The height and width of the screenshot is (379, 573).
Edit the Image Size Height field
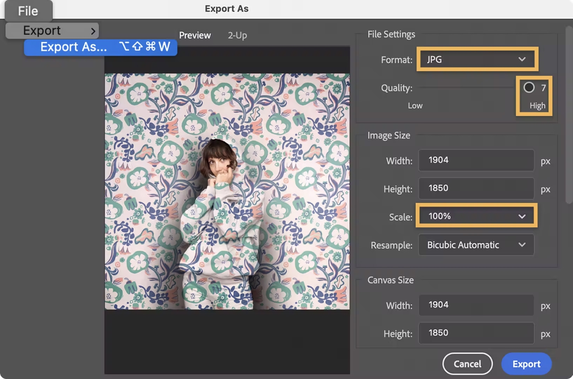(x=476, y=188)
